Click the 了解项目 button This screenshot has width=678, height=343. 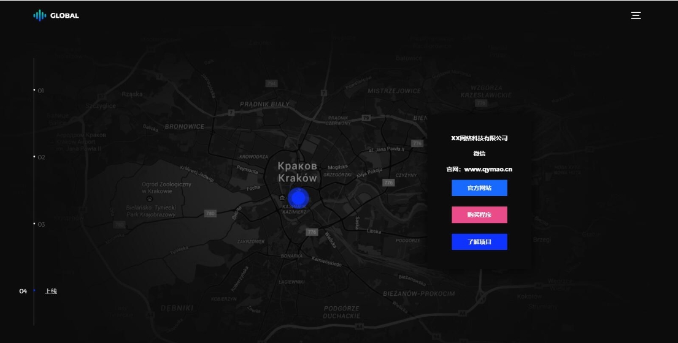(479, 242)
